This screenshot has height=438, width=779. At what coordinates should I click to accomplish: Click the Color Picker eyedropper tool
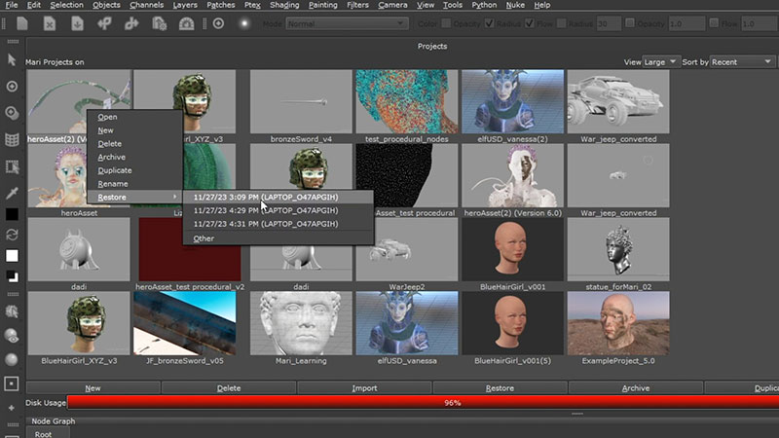click(x=13, y=193)
